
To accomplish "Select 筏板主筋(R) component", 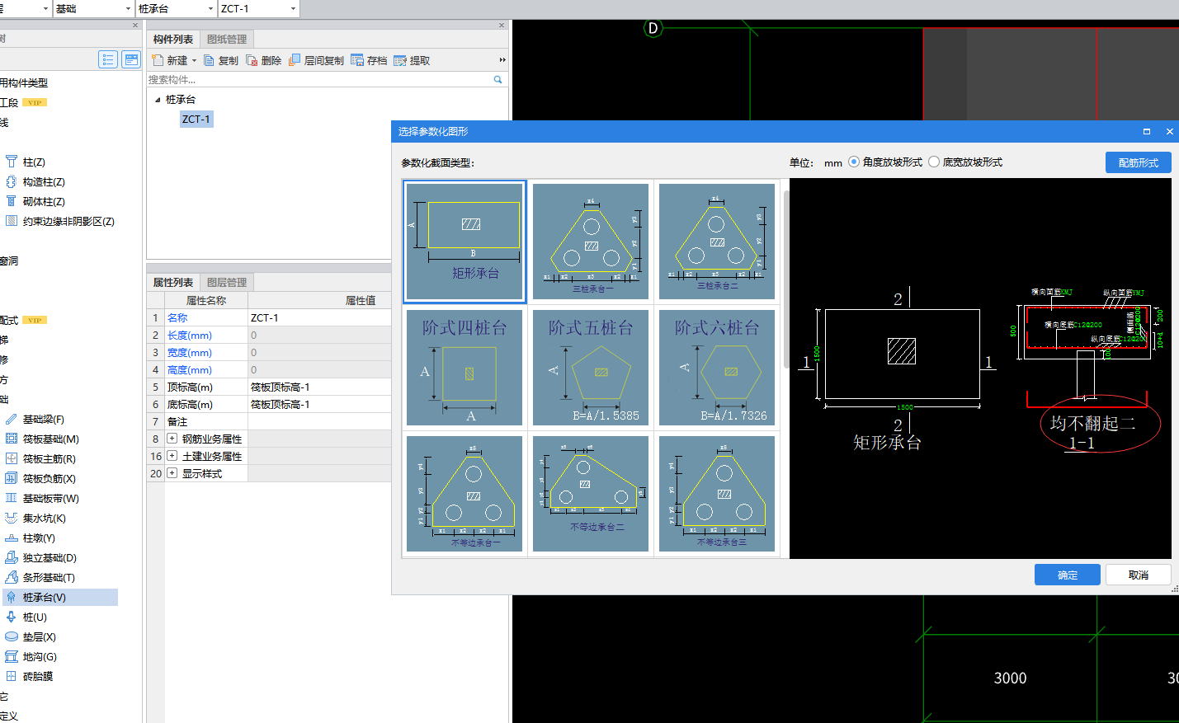I will (x=49, y=459).
